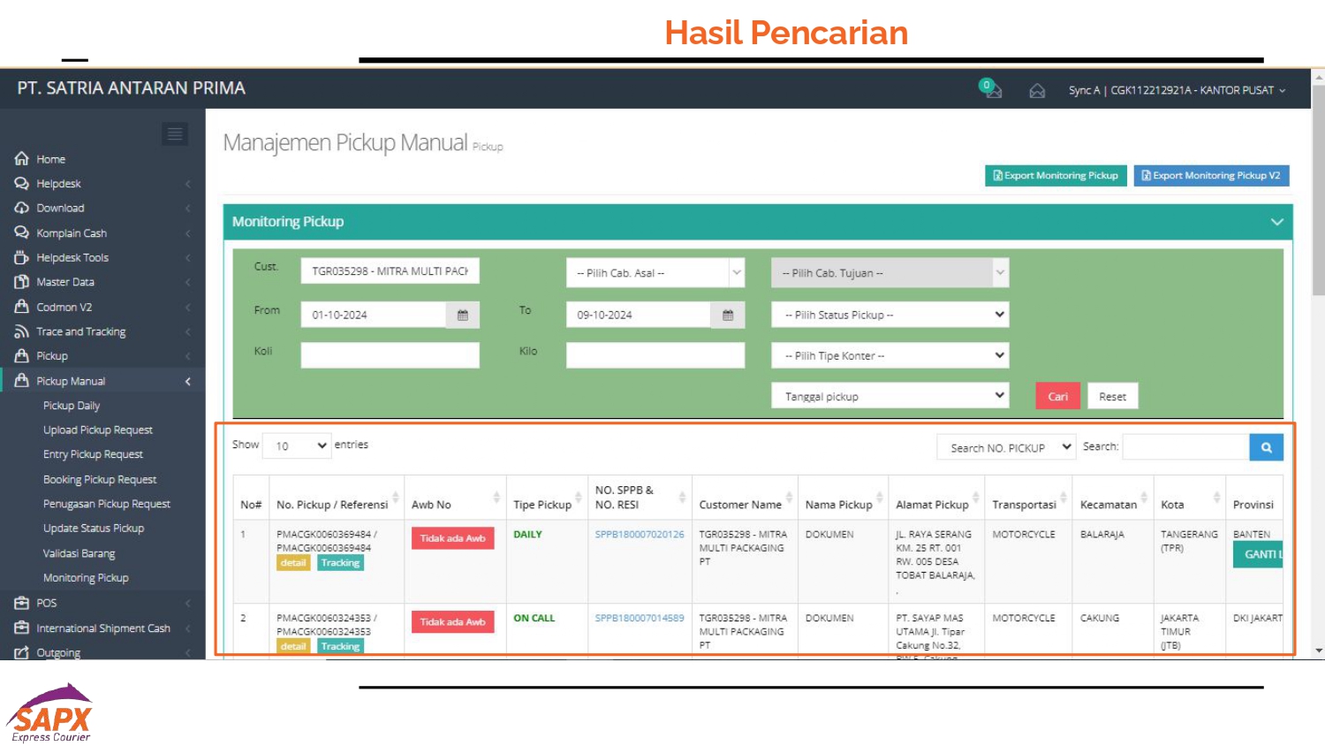Open Helpdesk from the sidebar
The height and width of the screenshot is (746, 1325).
(58, 184)
